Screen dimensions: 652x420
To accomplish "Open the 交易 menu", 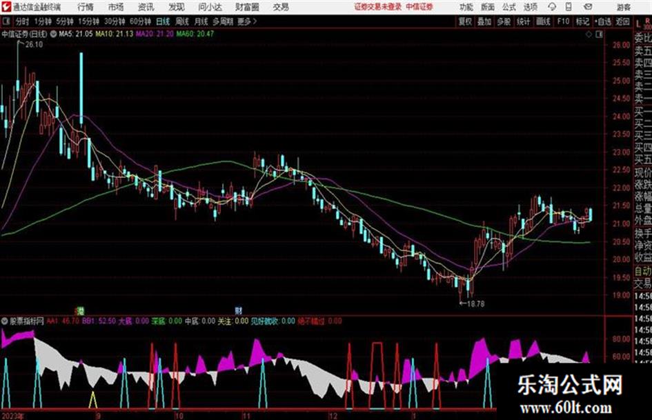I will [281, 7].
